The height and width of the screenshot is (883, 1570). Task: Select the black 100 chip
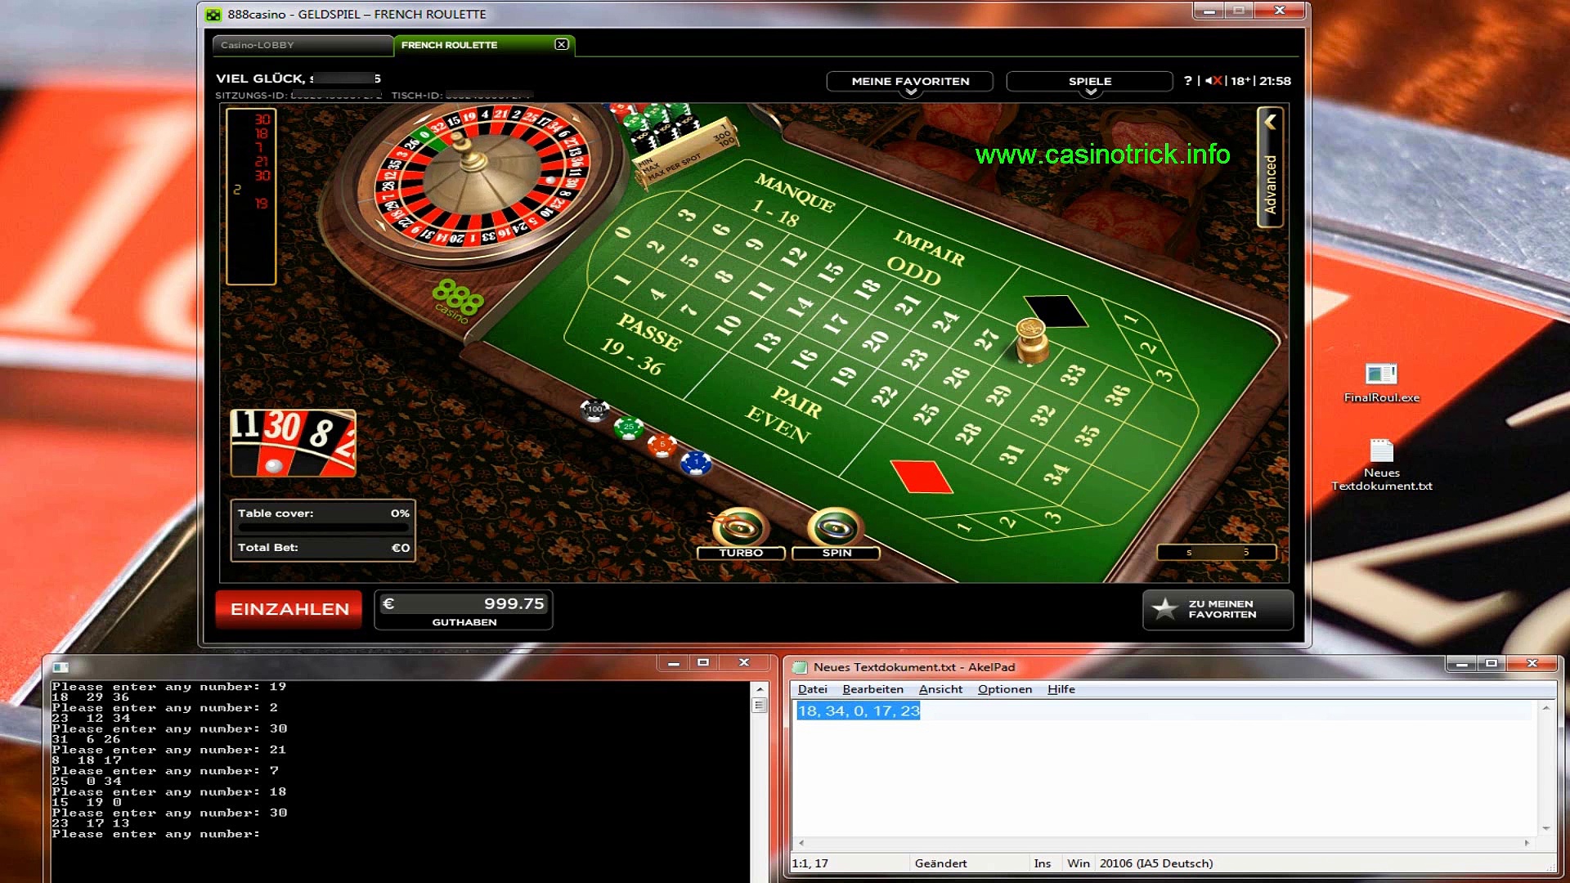tap(594, 410)
